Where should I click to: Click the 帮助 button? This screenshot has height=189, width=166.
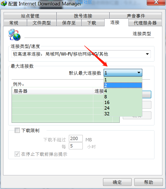click(x=149, y=182)
